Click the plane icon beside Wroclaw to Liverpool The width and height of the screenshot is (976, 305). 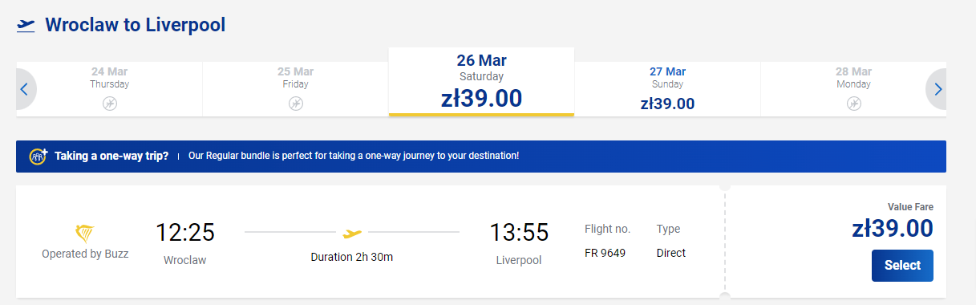(26, 26)
